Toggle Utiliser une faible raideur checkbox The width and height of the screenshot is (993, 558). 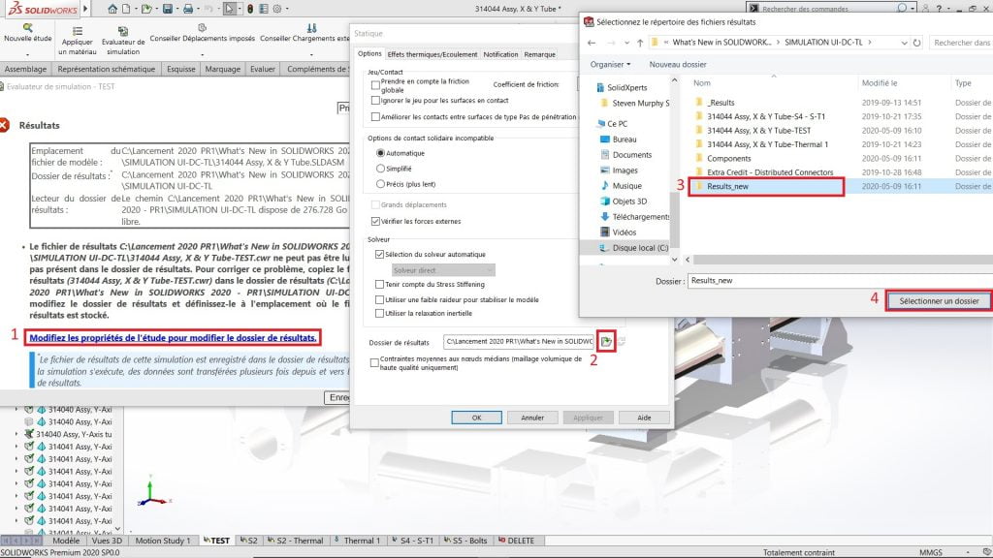click(379, 300)
